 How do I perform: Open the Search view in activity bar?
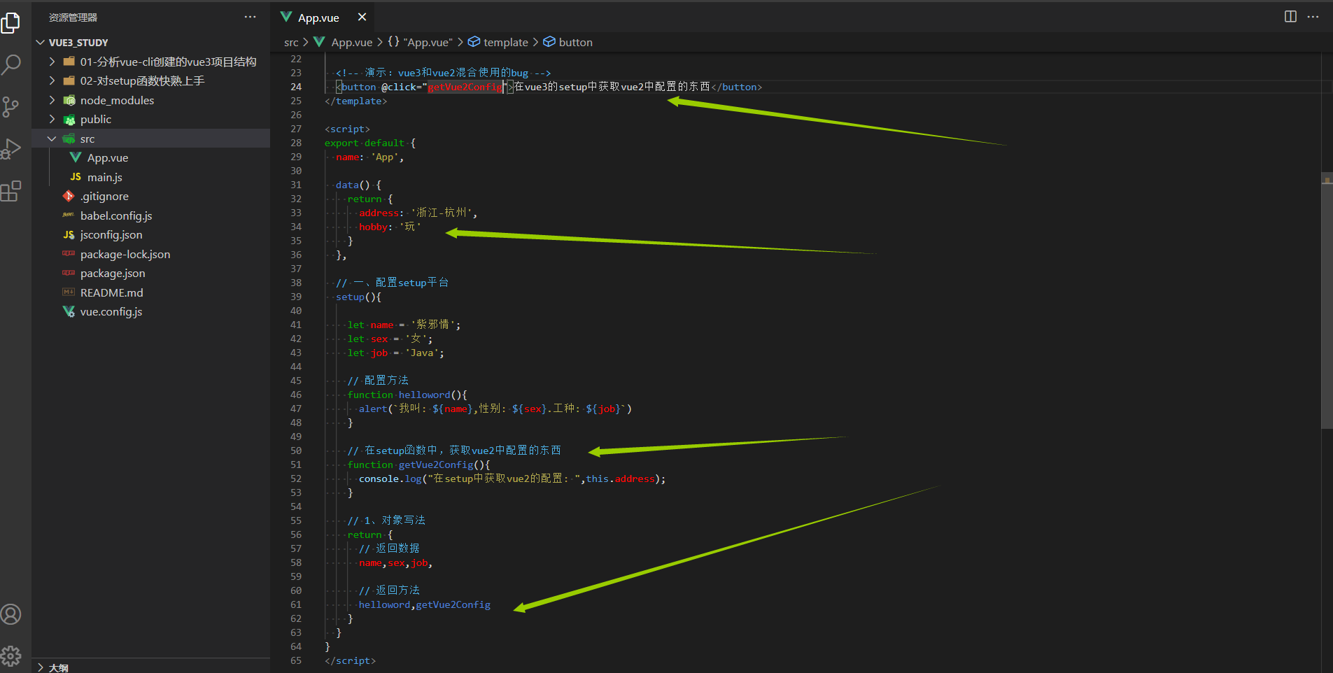(x=11, y=64)
